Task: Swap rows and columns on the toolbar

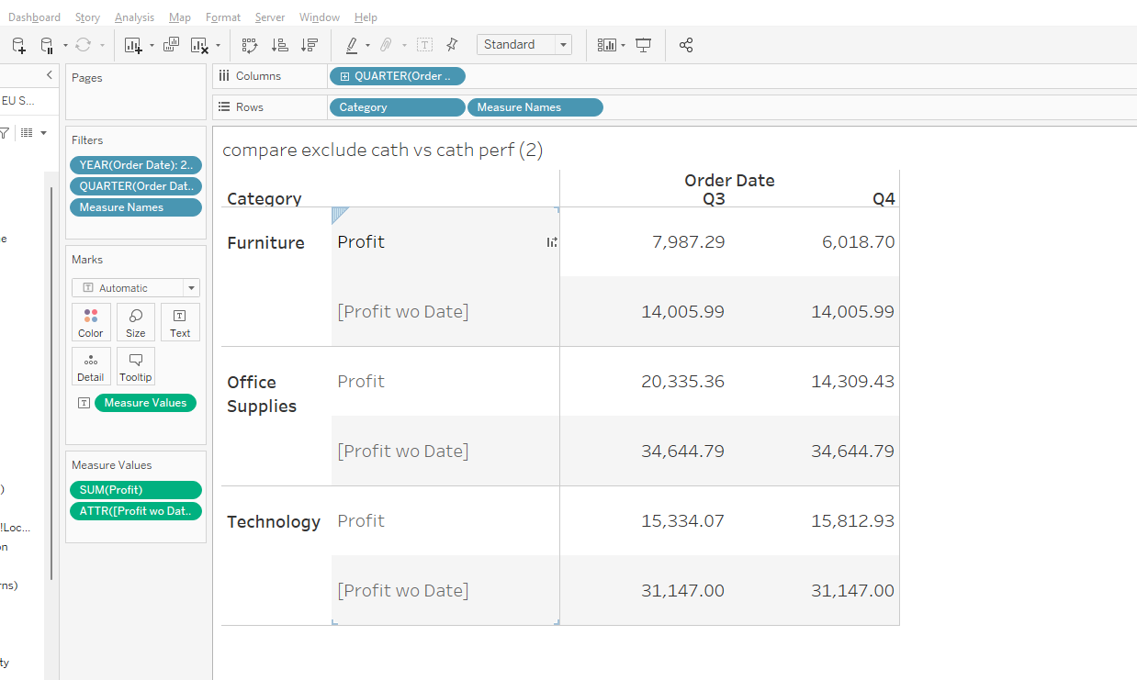Action: click(x=250, y=44)
